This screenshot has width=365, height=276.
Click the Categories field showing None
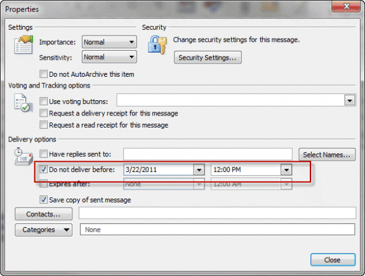(x=218, y=230)
